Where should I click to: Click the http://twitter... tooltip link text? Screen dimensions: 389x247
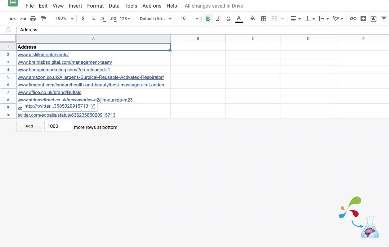tap(56, 106)
